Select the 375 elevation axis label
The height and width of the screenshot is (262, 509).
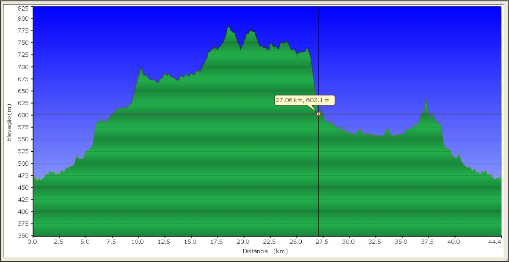(23, 224)
